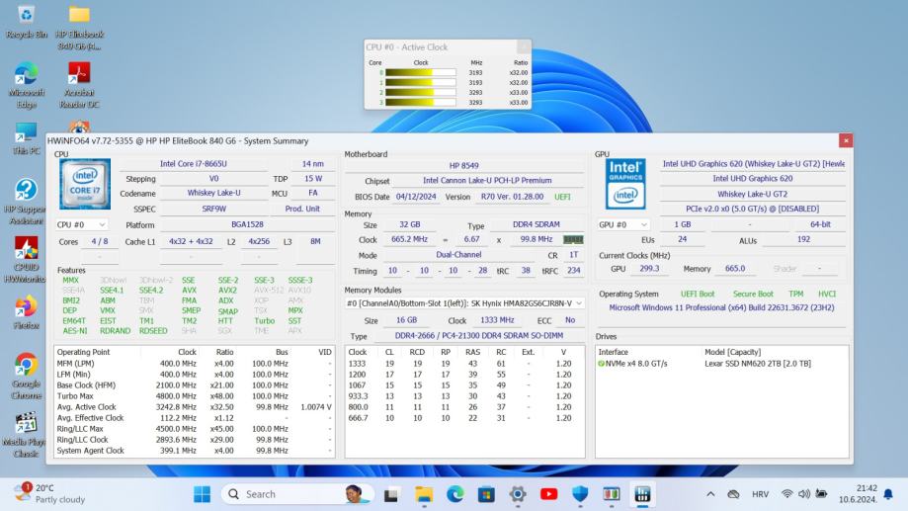The width and height of the screenshot is (908, 511).
Task: Open the GPU #0 selector dropdown
Action: coord(626,224)
